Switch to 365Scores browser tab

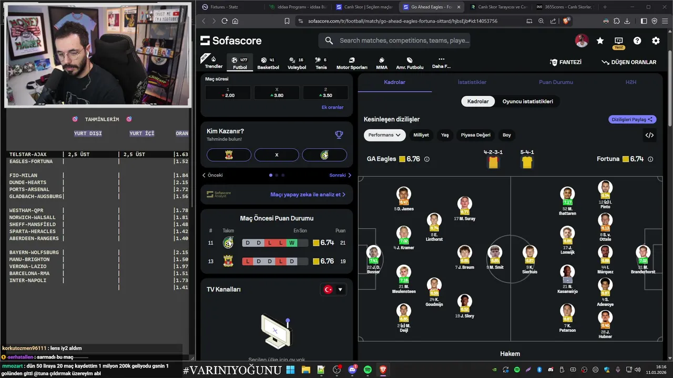click(x=565, y=7)
